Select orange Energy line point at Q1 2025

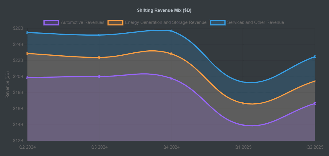[243, 103]
